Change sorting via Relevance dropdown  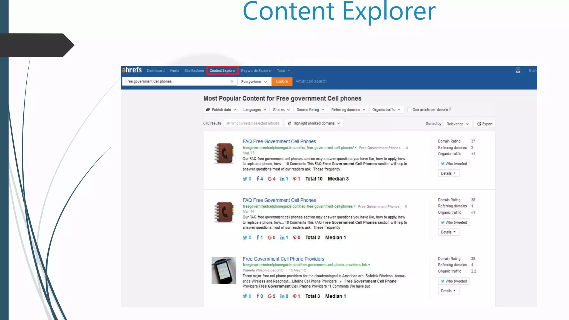tap(458, 124)
